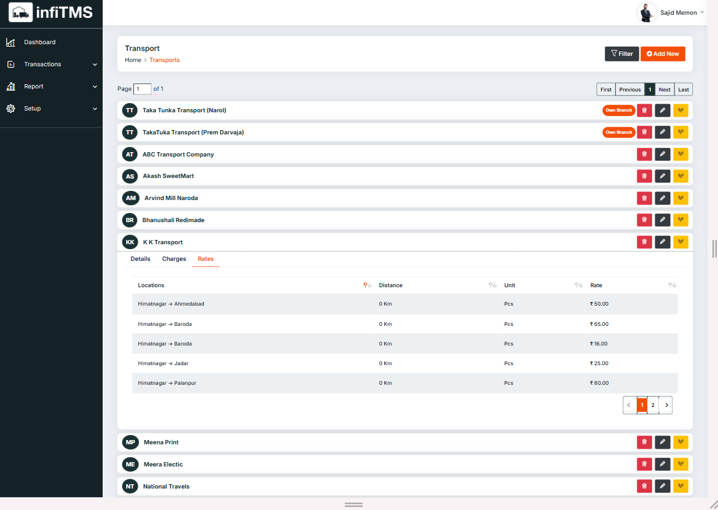The height and width of the screenshot is (510, 718).
Task: Edit the National Travels entry
Action: 662,486
